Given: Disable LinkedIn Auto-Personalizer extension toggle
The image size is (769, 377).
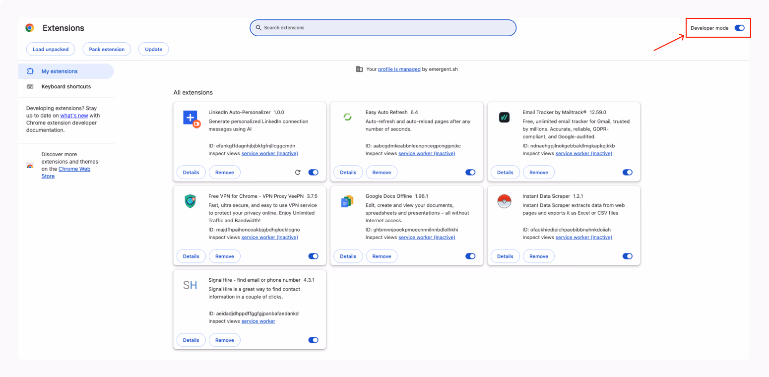Looking at the screenshot, I should 313,172.
